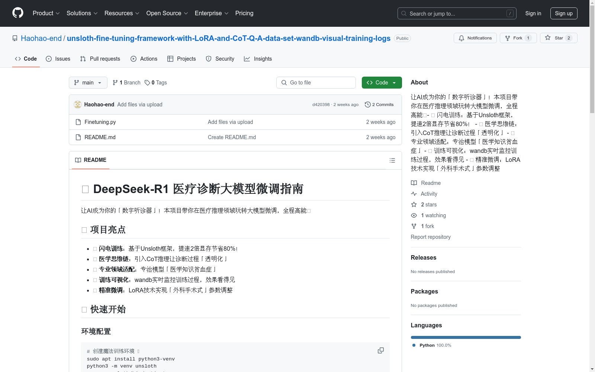Click the Pricing link
Image resolution: width=595 pixels, height=372 pixels.
(244, 13)
